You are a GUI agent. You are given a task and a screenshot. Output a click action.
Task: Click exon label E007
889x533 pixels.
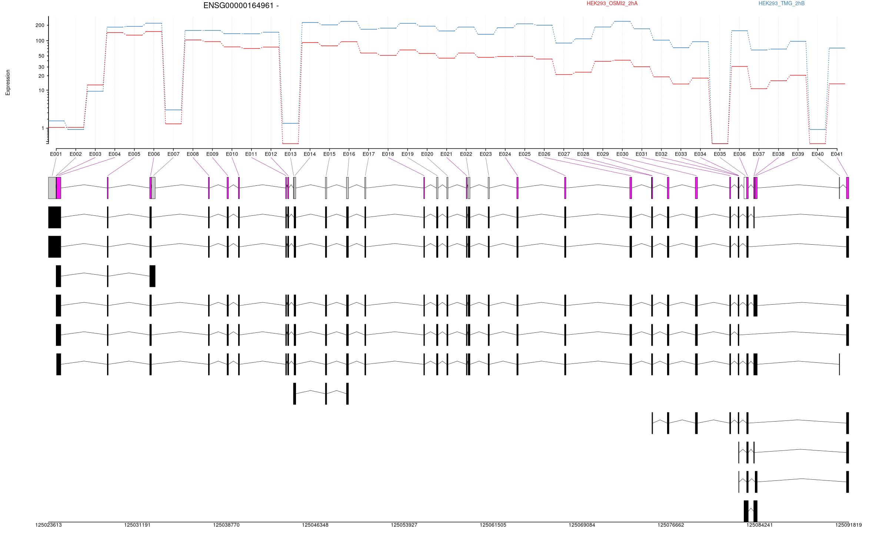(x=173, y=154)
